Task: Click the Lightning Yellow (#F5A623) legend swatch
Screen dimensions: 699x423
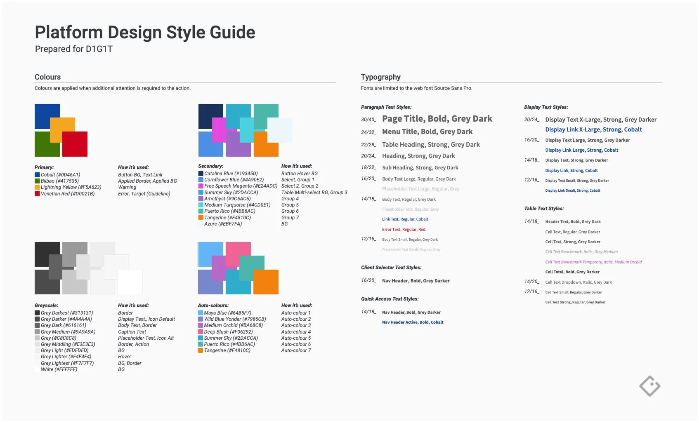Action: pyautogui.click(x=37, y=187)
